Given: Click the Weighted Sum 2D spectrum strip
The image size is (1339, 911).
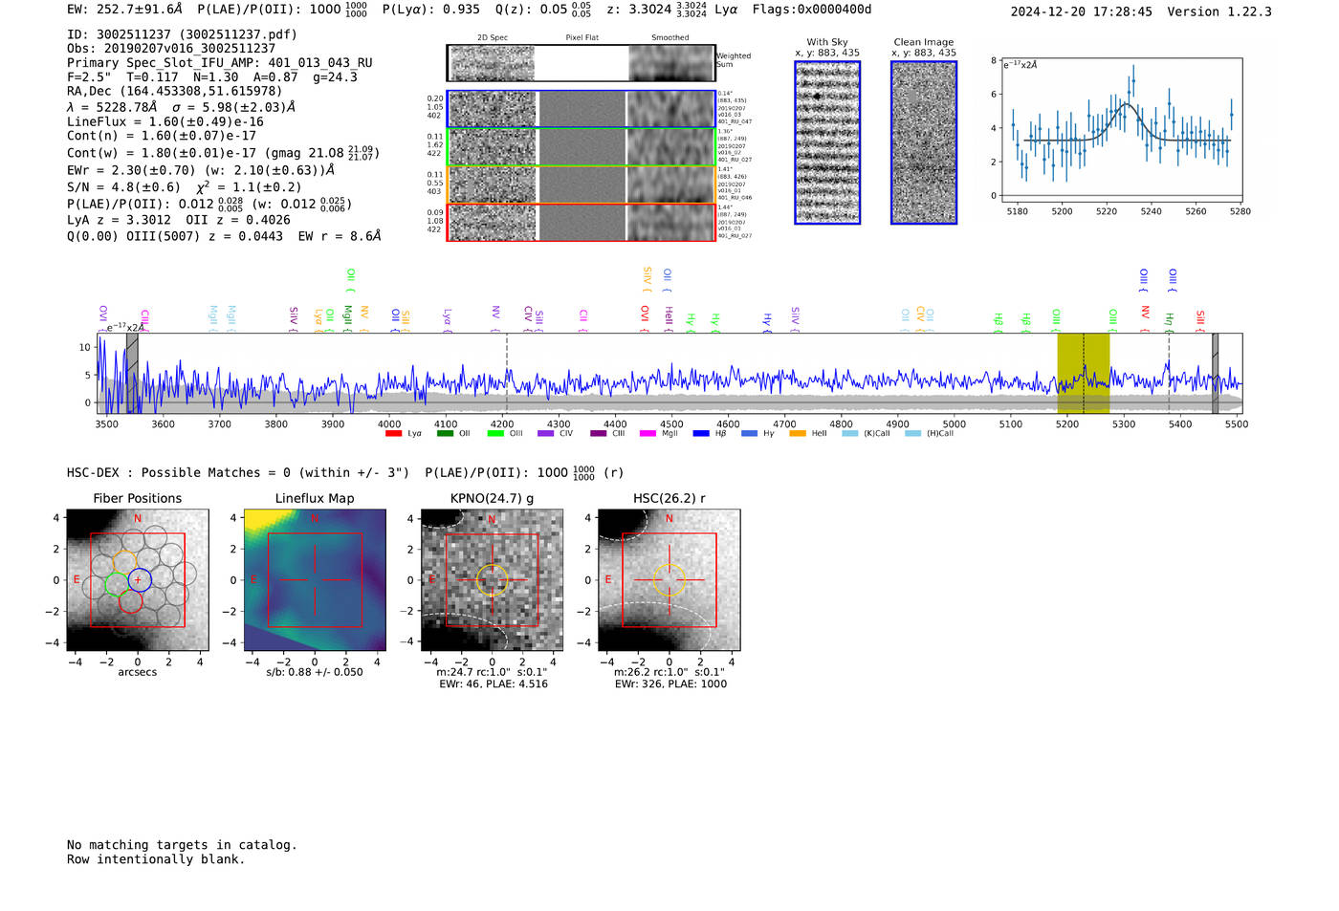Looking at the screenshot, I should (581, 63).
